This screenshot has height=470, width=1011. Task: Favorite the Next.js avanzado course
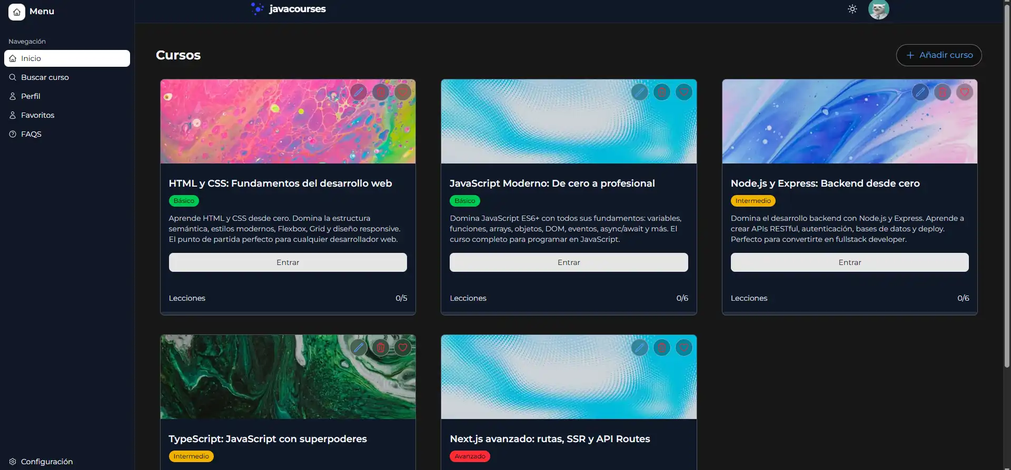[x=684, y=348]
